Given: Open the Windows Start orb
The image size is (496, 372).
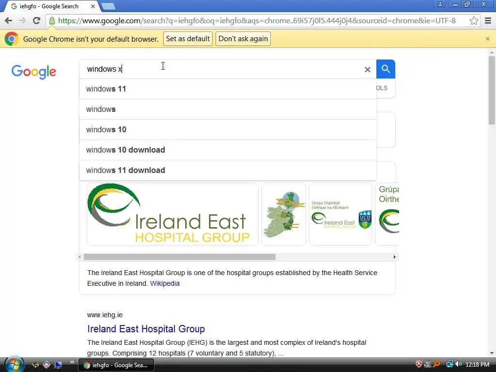Looking at the screenshot, I should click(x=14, y=364).
